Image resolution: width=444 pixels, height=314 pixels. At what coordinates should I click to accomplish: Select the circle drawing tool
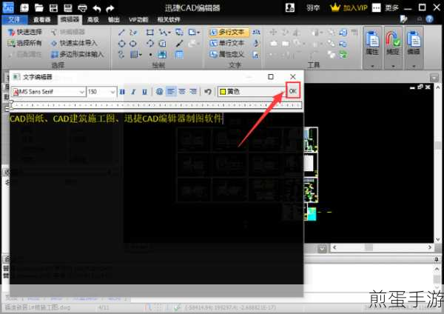click(x=121, y=44)
